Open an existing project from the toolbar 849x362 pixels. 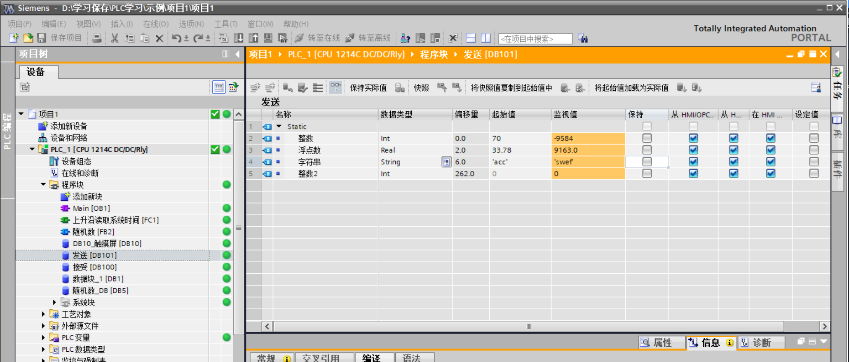pos(28,38)
